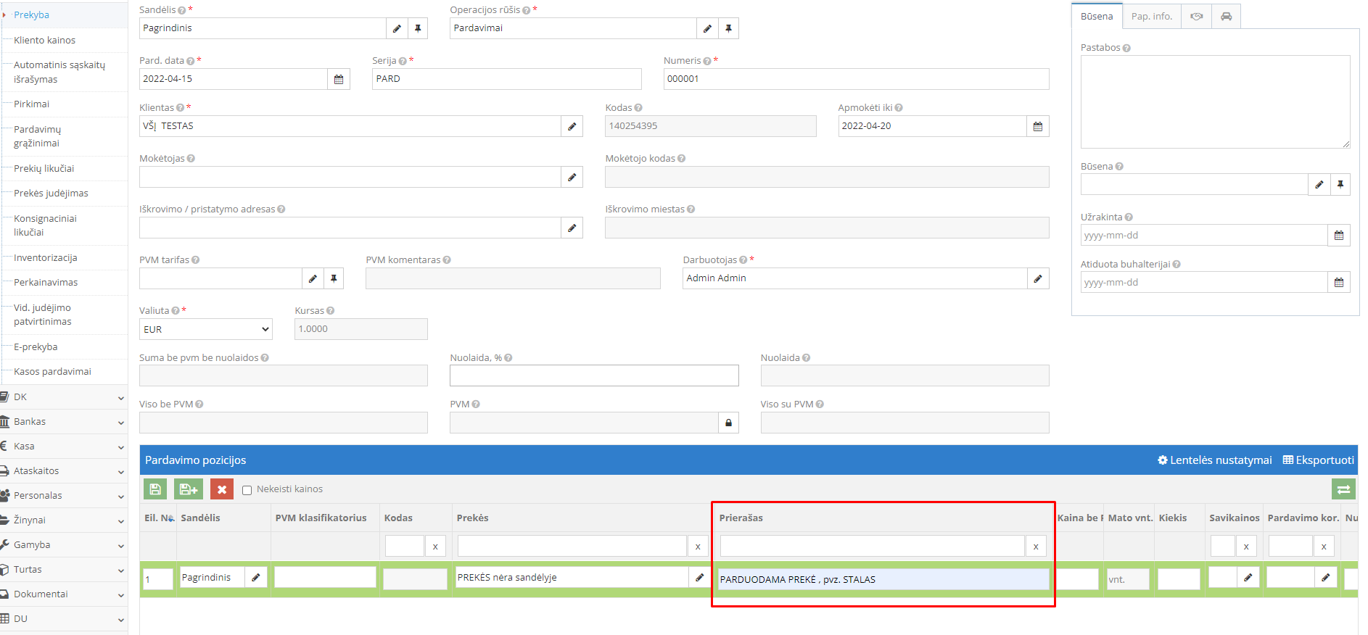
Task: Switch to the Pap. info. tab
Action: tap(1151, 17)
